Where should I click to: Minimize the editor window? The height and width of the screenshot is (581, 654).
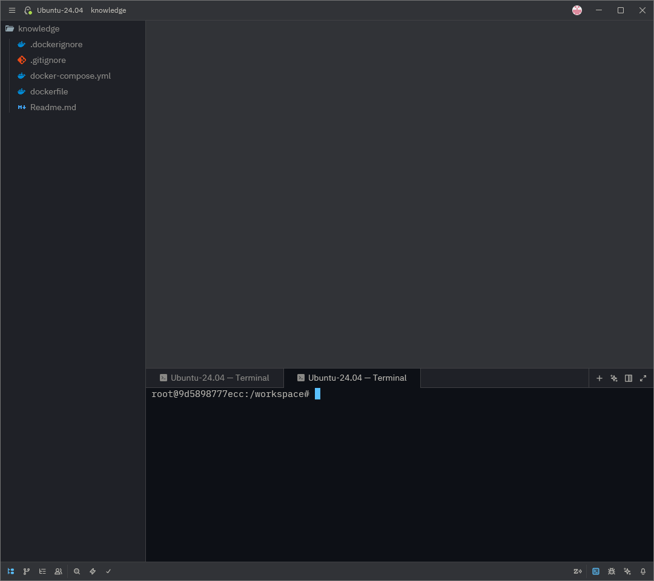pyautogui.click(x=599, y=10)
